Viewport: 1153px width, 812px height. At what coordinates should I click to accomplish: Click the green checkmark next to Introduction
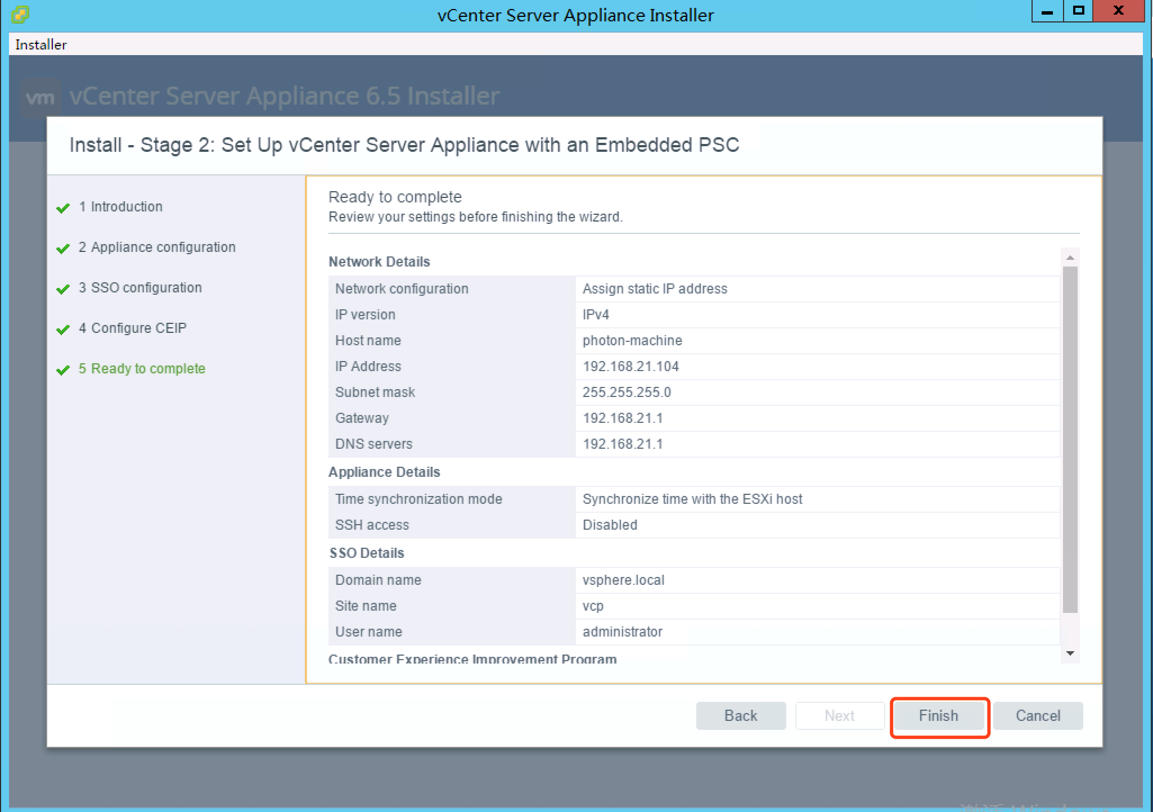(63, 208)
